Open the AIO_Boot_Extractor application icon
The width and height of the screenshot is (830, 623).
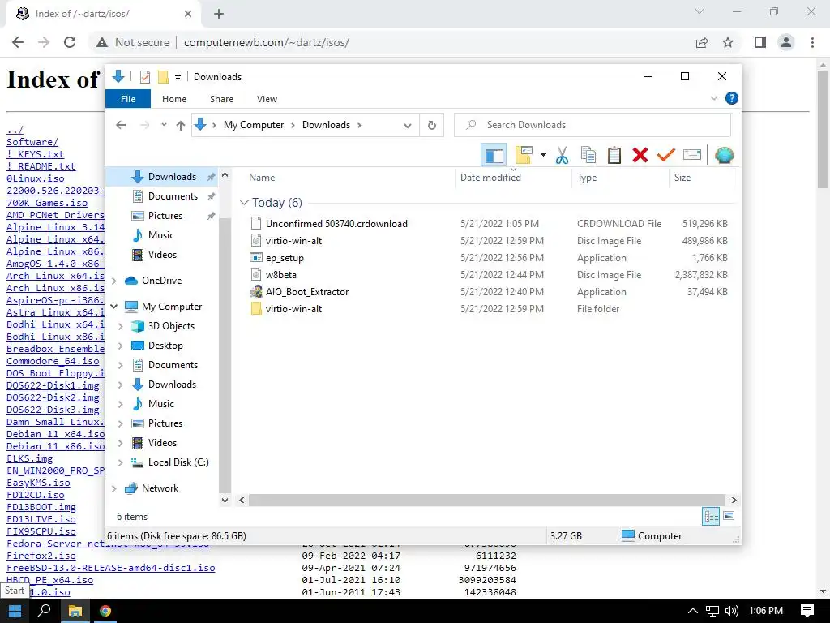[256, 291]
